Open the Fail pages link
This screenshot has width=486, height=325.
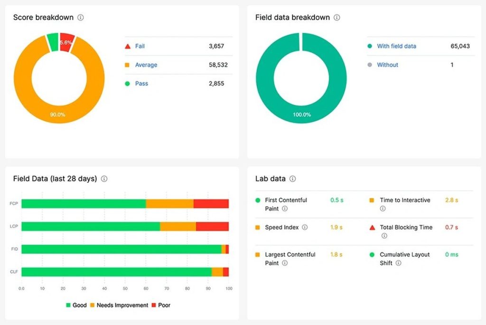pos(140,46)
